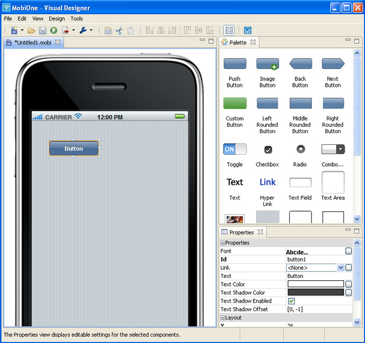Open the File menu
Viewport: 365px width, 343px height.
(x=8, y=19)
